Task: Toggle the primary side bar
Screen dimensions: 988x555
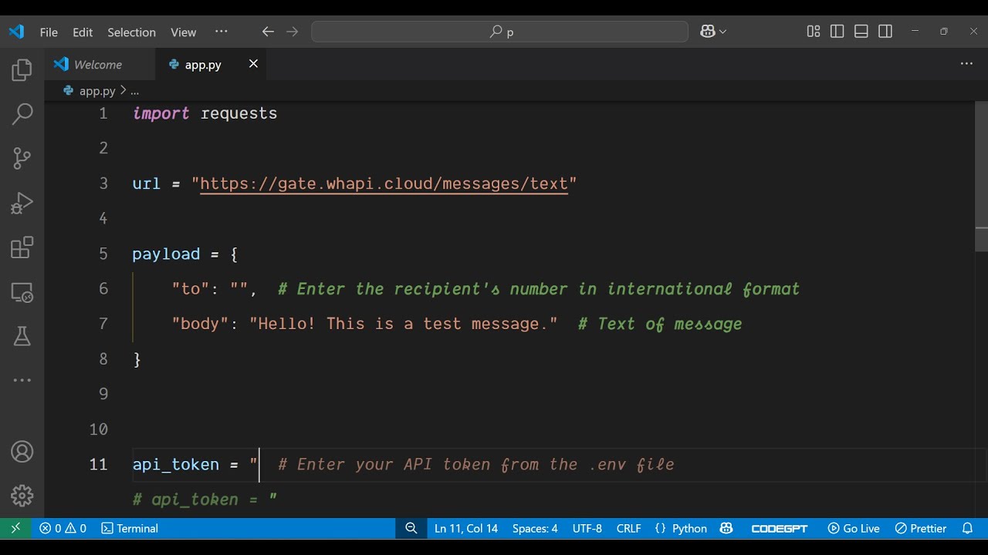Action: click(837, 32)
